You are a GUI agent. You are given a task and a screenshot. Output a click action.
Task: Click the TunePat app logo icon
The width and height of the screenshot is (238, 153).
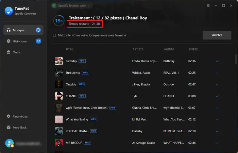[x=9, y=11]
